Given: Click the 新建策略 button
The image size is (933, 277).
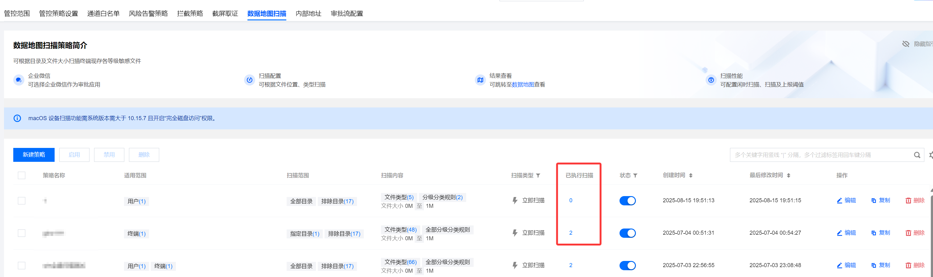Looking at the screenshot, I should (34, 155).
